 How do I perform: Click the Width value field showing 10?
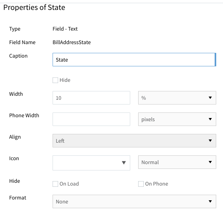tap(91, 98)
